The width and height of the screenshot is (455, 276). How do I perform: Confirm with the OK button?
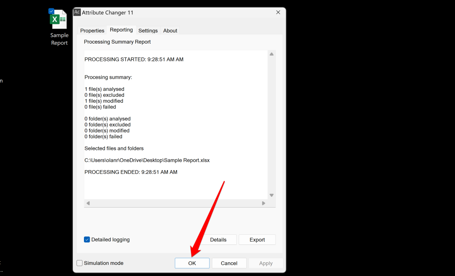(192, 263)
